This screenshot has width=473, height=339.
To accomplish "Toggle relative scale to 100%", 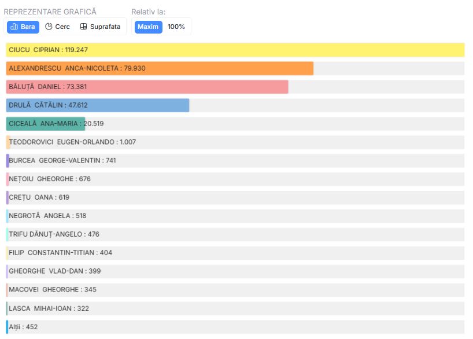I will (x=176, y=27).
